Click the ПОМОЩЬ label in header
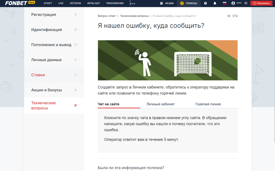The width and height of the screenshot is (275, 171). pyautogui.click(x=191, y=3)
